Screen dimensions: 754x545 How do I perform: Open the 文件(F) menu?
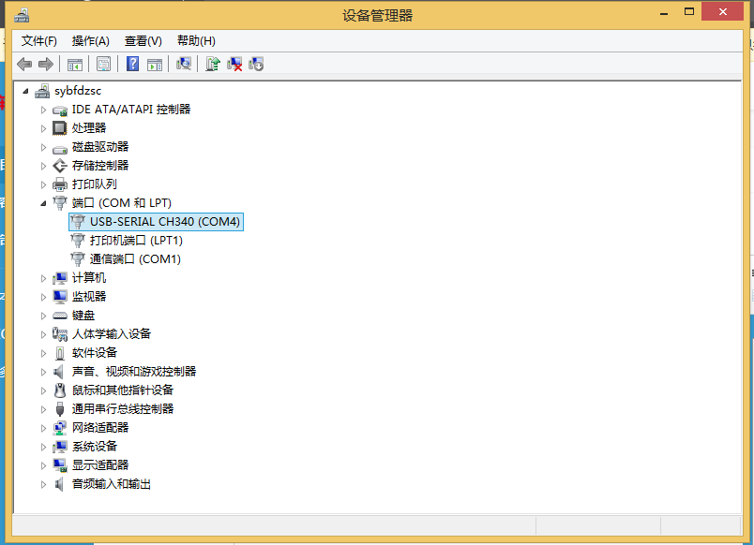point(39,41)
